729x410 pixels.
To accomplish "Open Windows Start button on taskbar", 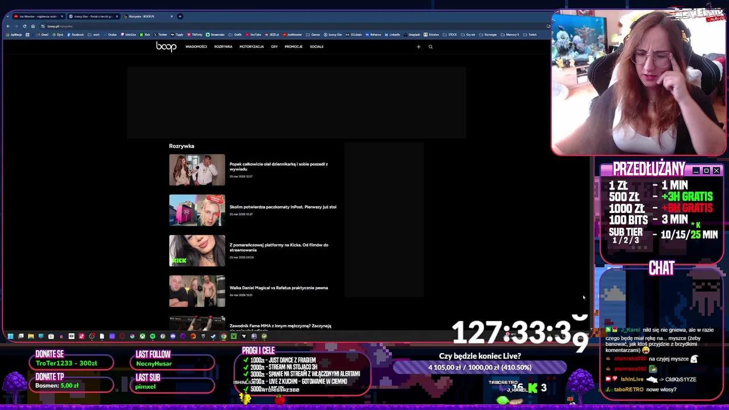I will pos(10,336).
